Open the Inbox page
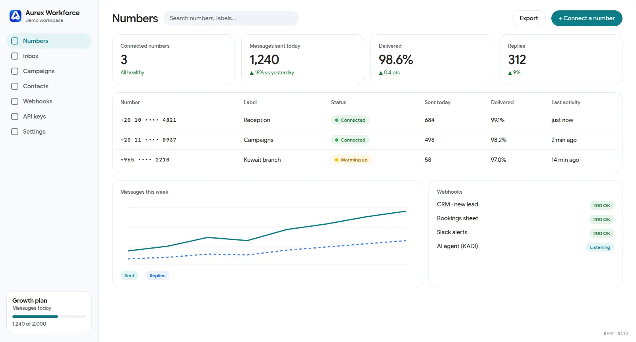 click(x=49, y=56)
